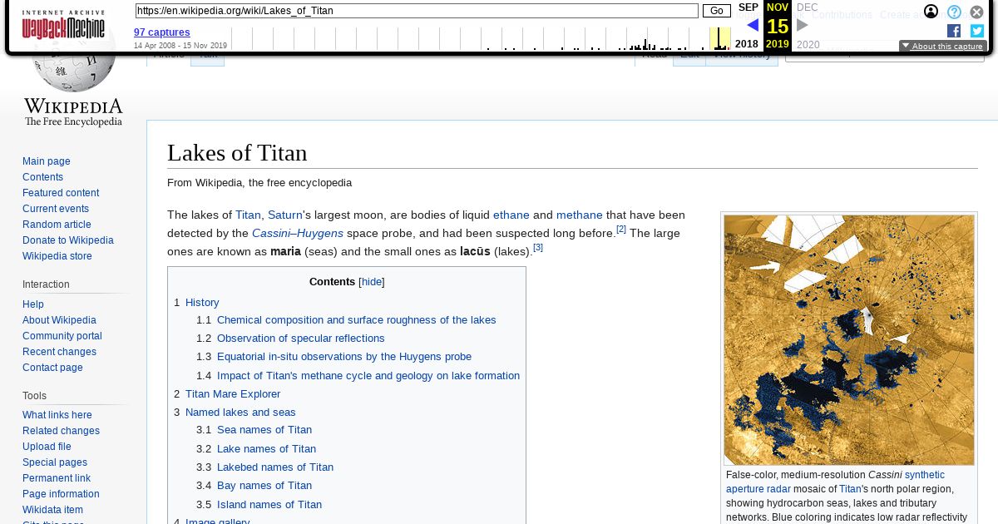Jump to Impact of Titan's methane cycle section

368,376
